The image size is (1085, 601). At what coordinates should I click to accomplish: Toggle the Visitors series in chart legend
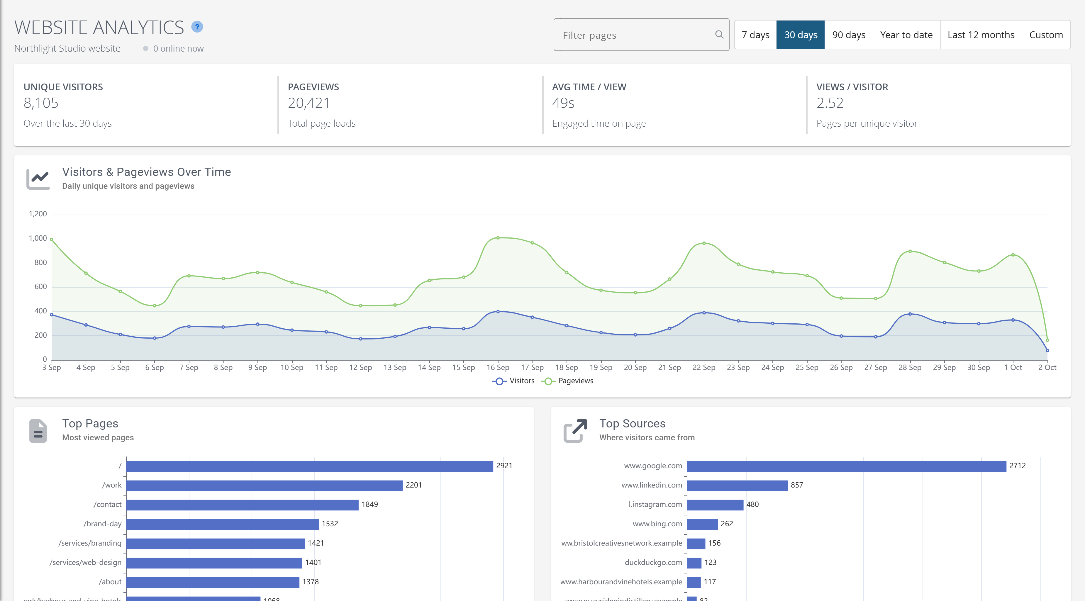click(513, 381)
